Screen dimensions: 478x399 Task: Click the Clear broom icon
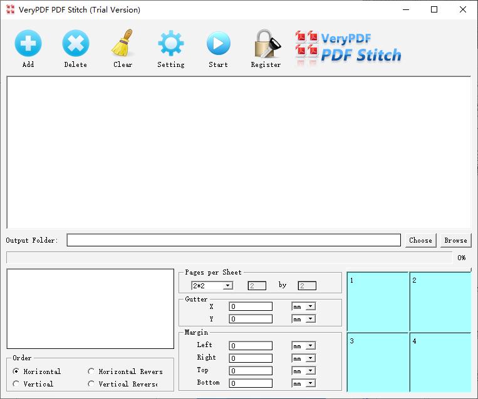tap(123, 43)
